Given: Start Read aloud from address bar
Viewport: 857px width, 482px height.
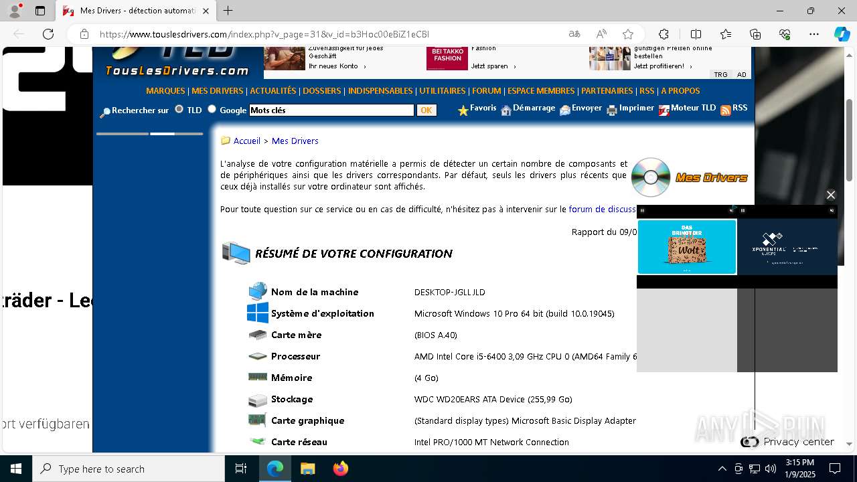Looking at the screenshot, I should pos(601,34).
